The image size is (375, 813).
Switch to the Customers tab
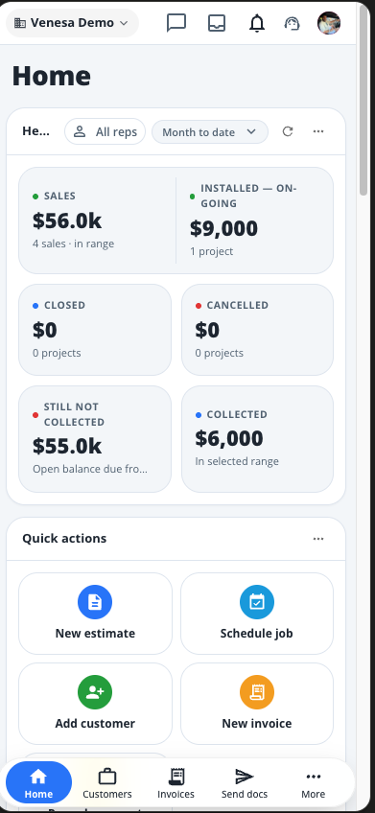[x=107, y=783]
